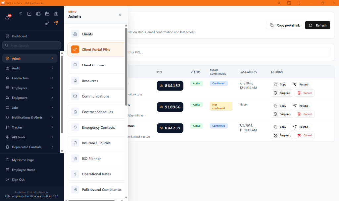This screenshot has width=339, height=201.
Task: Go to Dashboard
Action: (20, 36)
